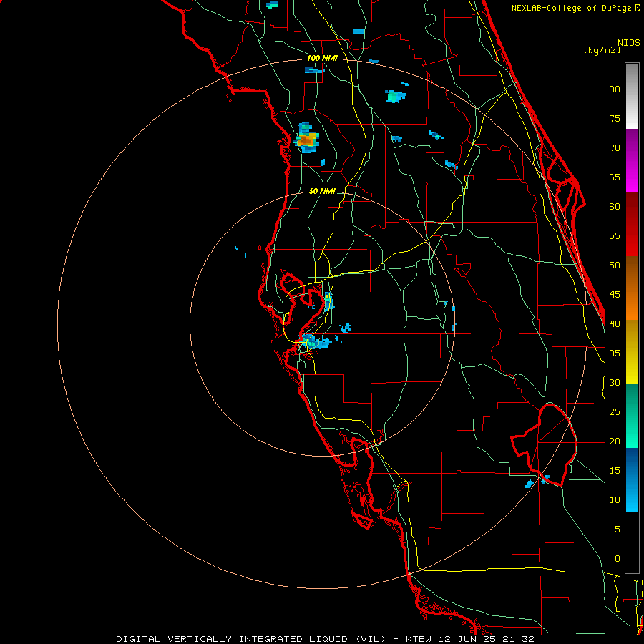
Task: Click the 10 value on the color scale
Action: click(615, 500)
